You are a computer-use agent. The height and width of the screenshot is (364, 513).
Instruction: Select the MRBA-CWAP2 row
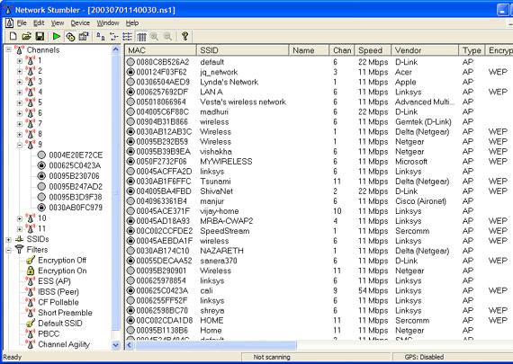pos(319,221)
